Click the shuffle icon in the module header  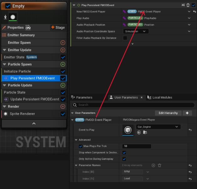click(x=183, y=5)
